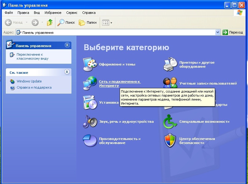The image size is (248, 184).
Task: Click the security shield icon
Action: [x=170, y=140]
